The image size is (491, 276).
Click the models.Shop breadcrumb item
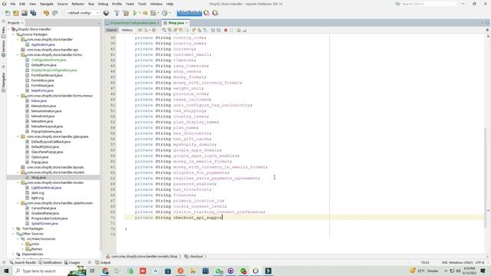(142, 256)
